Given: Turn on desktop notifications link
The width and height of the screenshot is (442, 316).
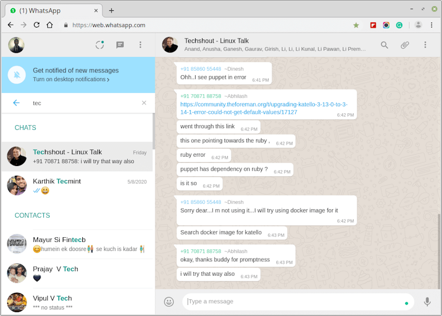Looking at the screenshot, I should coord(71,79).
